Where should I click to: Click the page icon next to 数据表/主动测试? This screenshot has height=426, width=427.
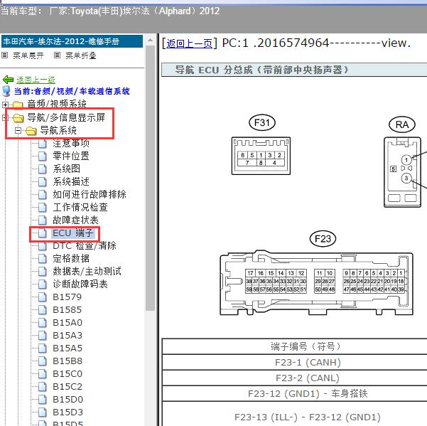point(42,272)
